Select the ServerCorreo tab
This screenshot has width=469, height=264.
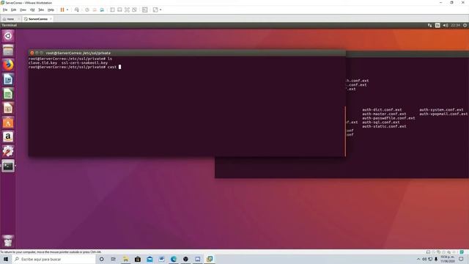37,19
